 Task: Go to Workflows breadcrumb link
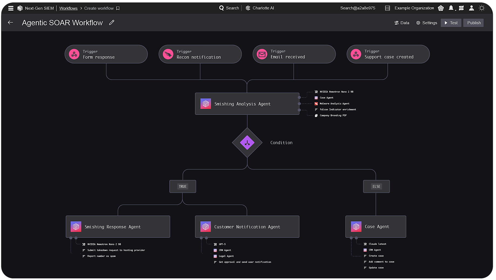coord(68,8)
